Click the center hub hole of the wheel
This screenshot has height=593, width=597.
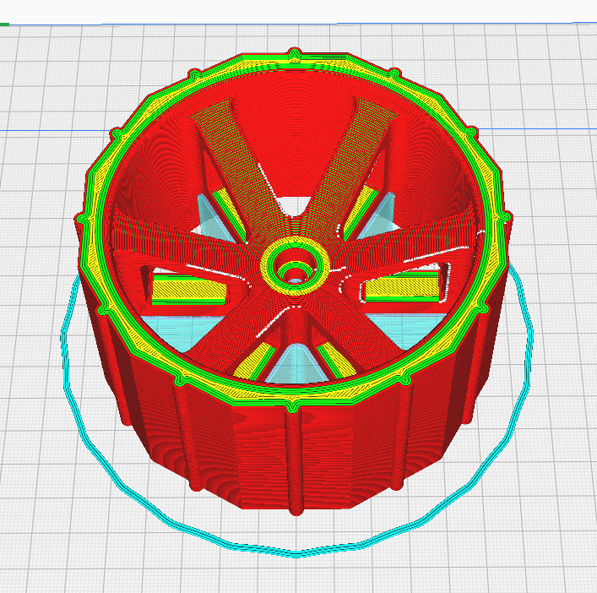[x=294, y=270]
